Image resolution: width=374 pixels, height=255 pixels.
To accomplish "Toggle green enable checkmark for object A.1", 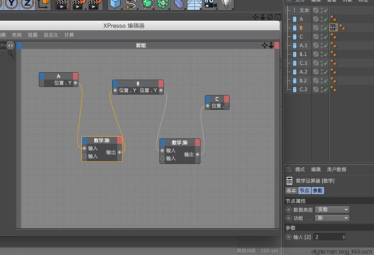I will point(326,46).
